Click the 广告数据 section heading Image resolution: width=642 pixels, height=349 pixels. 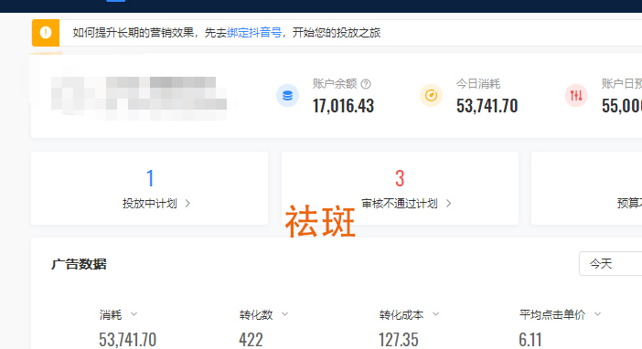pos(79,264)
